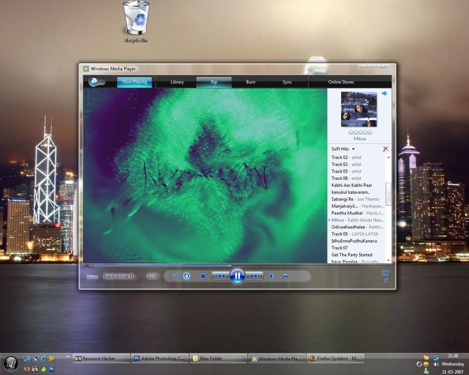This screenshot has height=375, width=469.
Task: Switch to Adobe Photoshop taskbar button
Action: (x=160, y=358)
